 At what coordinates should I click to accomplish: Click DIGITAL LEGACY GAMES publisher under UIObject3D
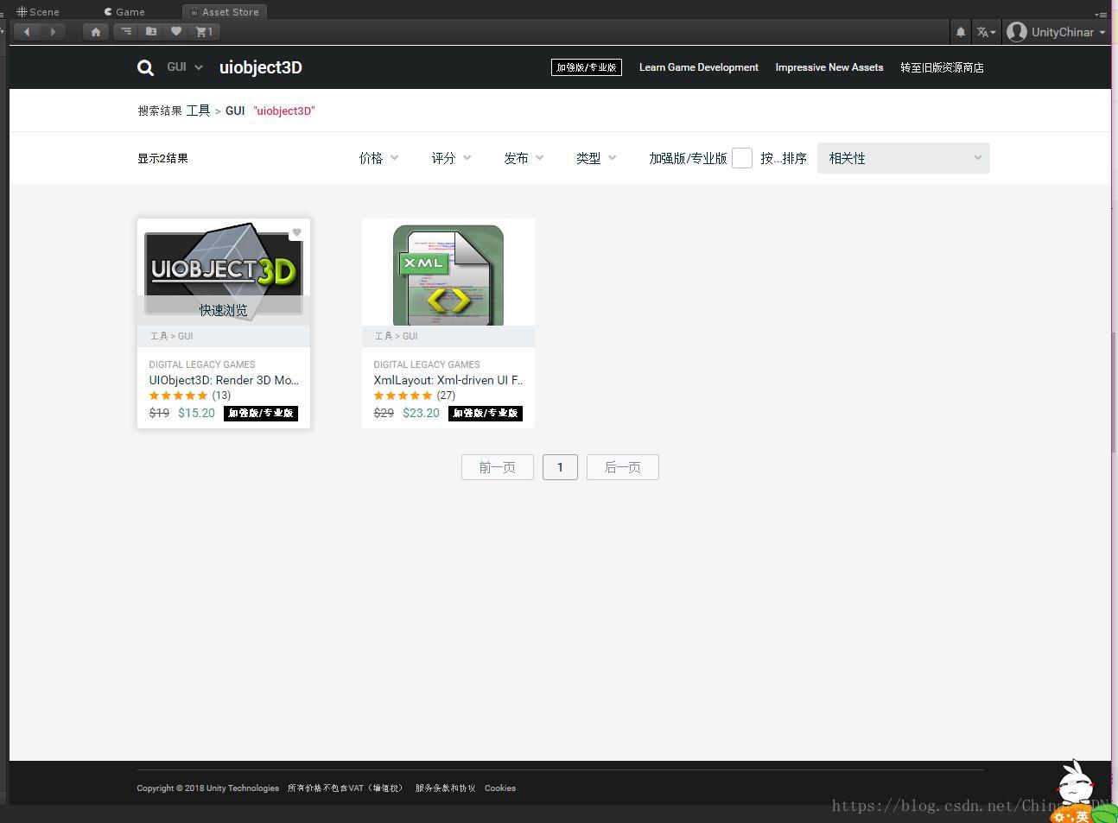pyautogui.click(x=202, y=364)
